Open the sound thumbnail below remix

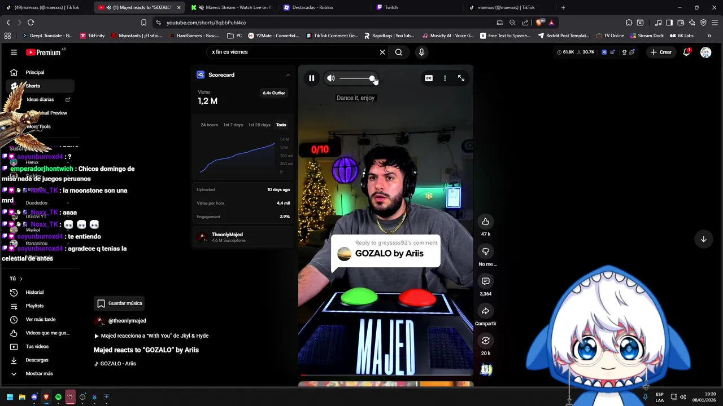pos(486,369)
